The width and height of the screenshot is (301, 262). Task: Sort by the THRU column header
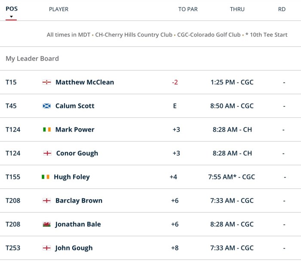[237, 9]
